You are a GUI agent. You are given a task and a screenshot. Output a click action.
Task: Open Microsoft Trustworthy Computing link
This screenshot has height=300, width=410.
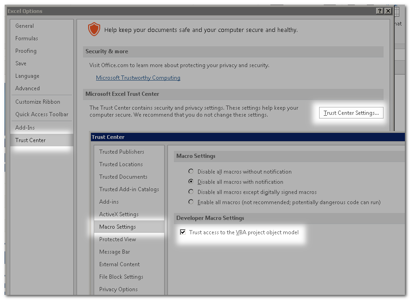point(138,78)
